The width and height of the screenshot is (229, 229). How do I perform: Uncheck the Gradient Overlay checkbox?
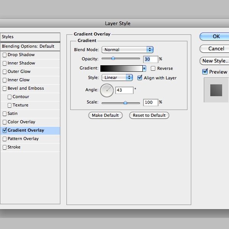(x=5, y=130)
